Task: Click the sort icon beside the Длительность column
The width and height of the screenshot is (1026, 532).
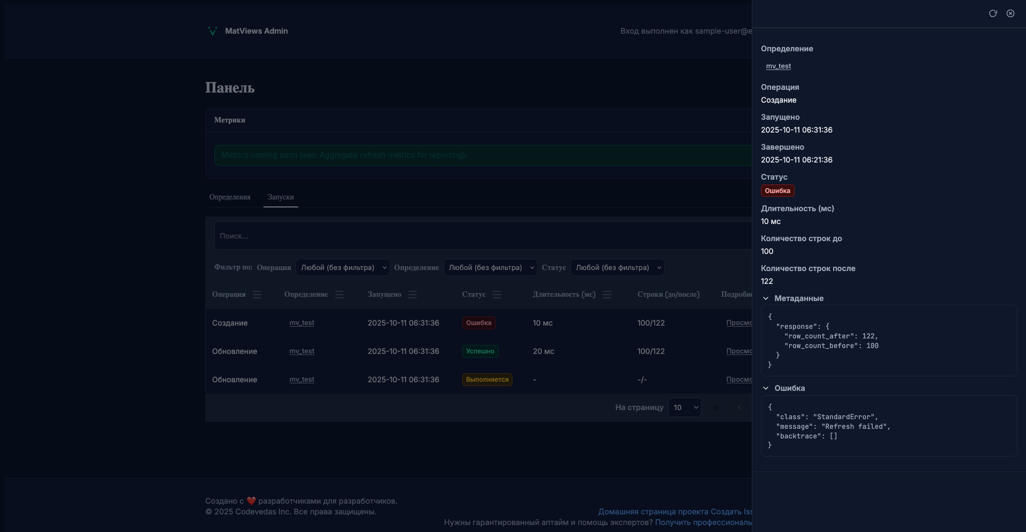Action: coord(607,295)
